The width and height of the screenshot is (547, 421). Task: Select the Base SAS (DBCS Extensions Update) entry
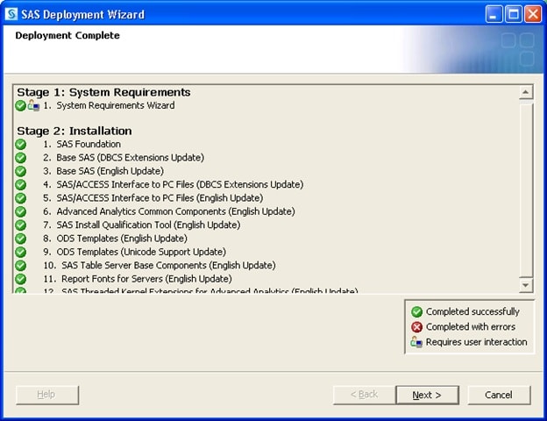pyautogui.click(x=130, y=158)
